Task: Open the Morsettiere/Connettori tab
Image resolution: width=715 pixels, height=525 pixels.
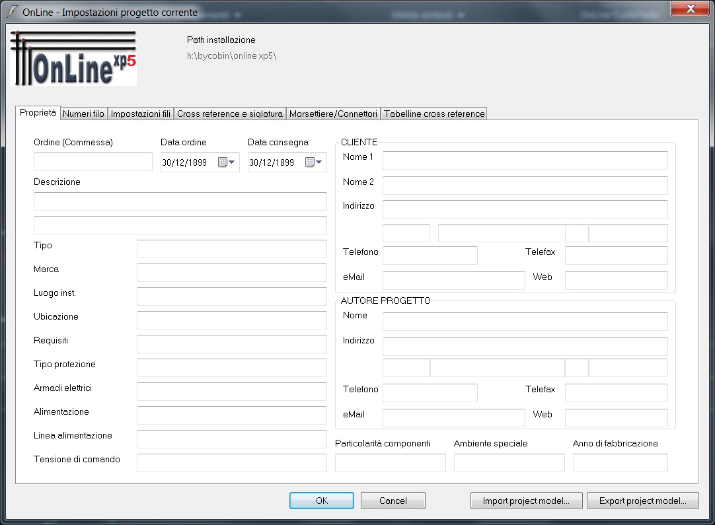Action: [x=333, y=114]
